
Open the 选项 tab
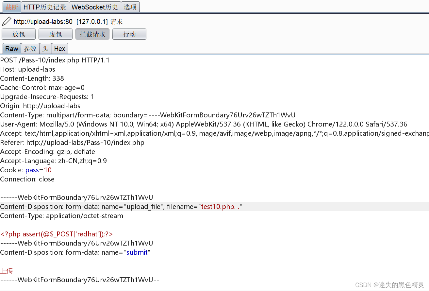130,7
